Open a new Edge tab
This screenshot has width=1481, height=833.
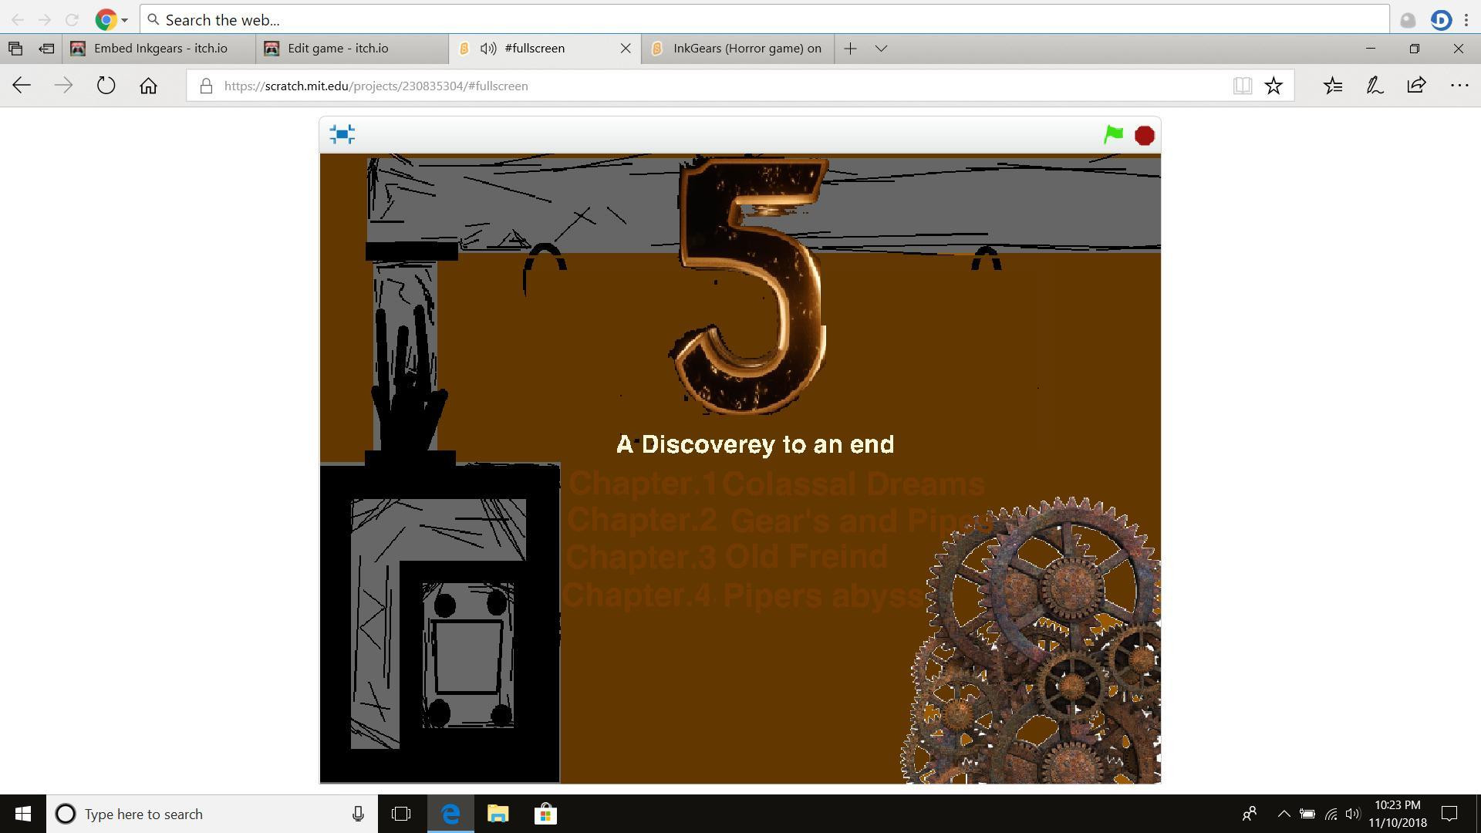(850, 49)
